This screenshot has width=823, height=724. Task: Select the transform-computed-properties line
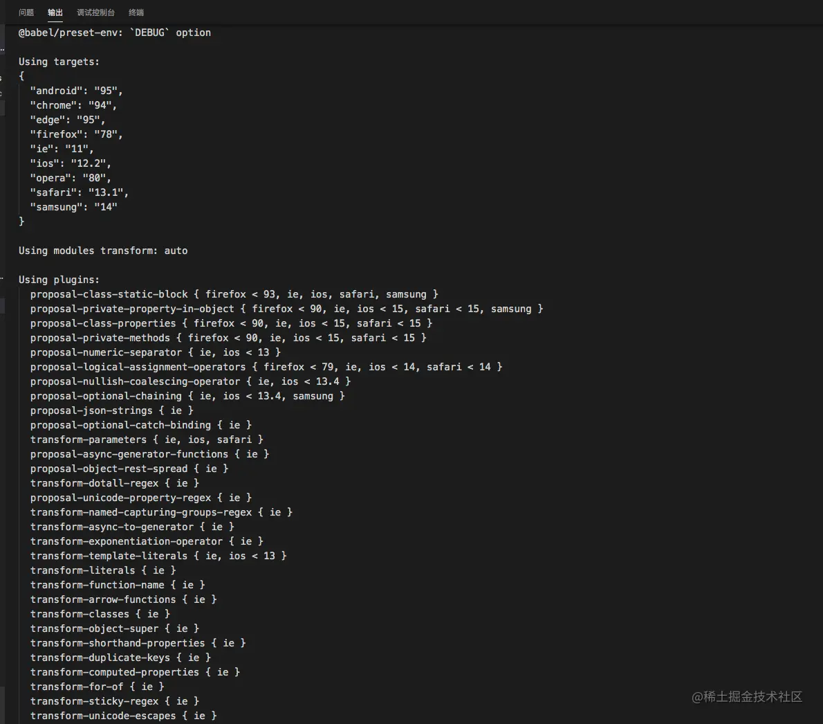tap(135, 672)
